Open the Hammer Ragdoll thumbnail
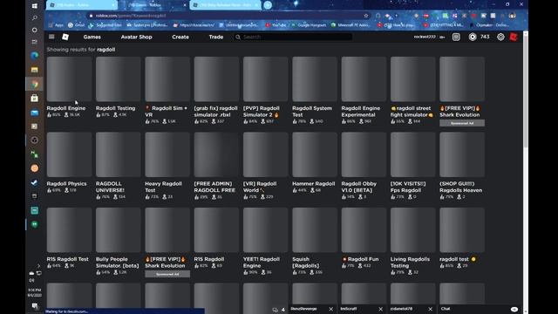 coord(315,154)
